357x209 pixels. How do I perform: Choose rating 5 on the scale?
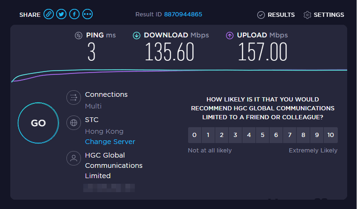[x=262, y=135]
